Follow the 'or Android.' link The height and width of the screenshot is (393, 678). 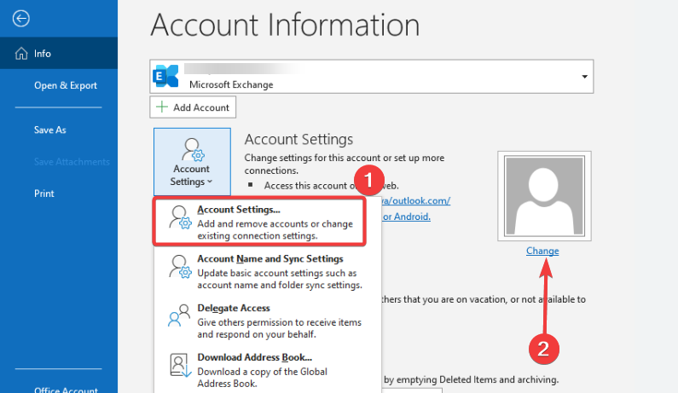(407, 217)
